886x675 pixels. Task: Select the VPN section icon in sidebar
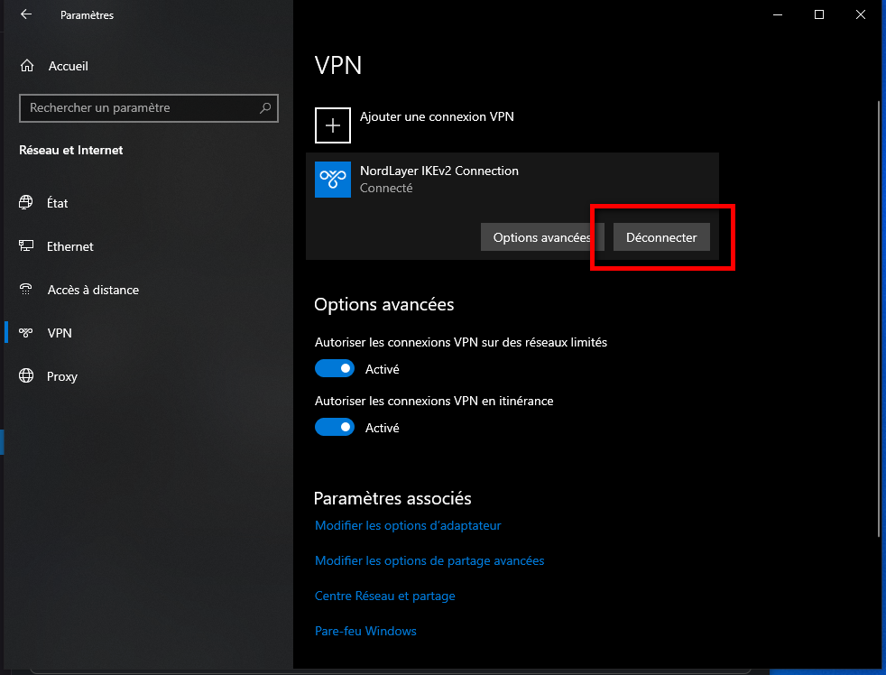26,332
